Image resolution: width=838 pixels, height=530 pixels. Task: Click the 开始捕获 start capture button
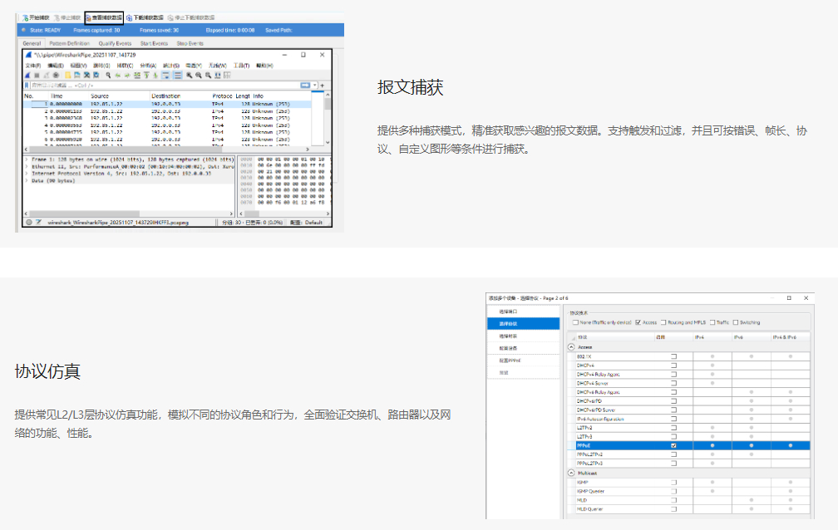coord(37,17)
